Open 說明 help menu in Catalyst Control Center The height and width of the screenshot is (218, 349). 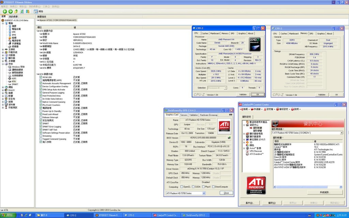click(295, 109)
